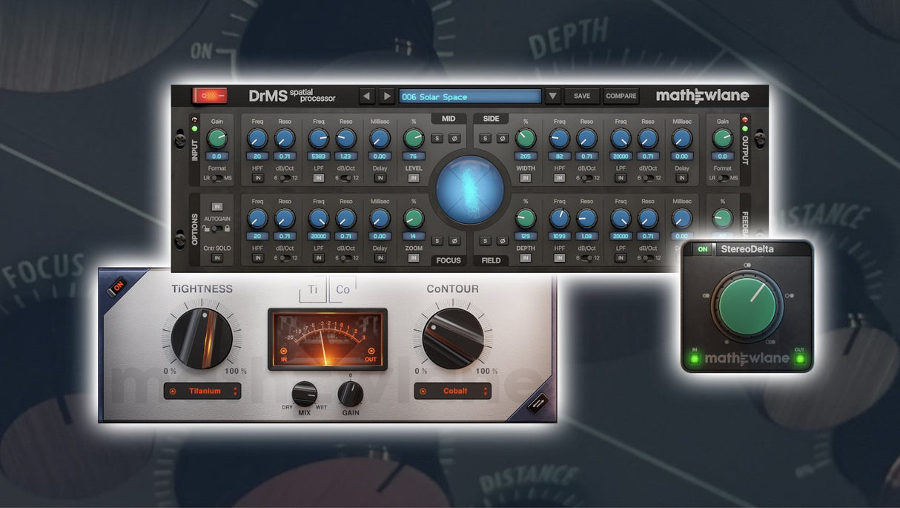Select the Ti element tab

pyautogui.click(x=313, y=289)
